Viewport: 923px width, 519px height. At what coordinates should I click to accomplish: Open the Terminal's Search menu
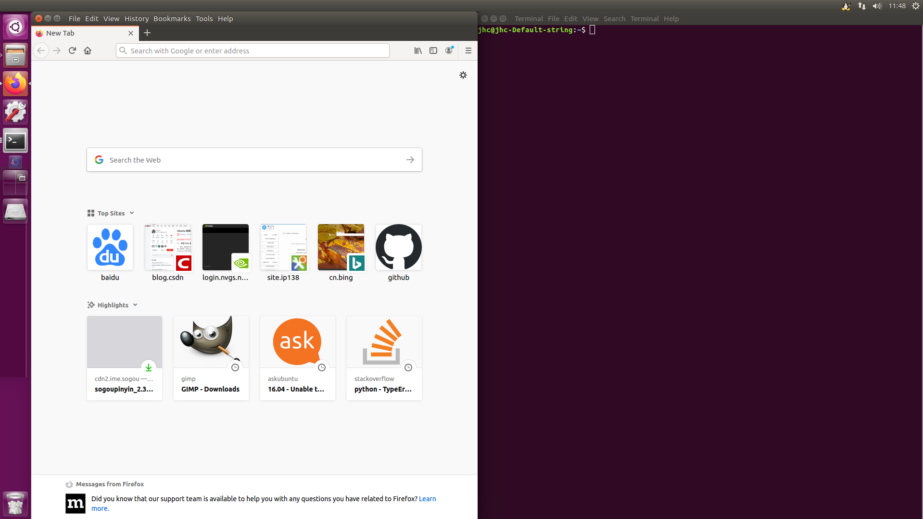pos(614,18)
